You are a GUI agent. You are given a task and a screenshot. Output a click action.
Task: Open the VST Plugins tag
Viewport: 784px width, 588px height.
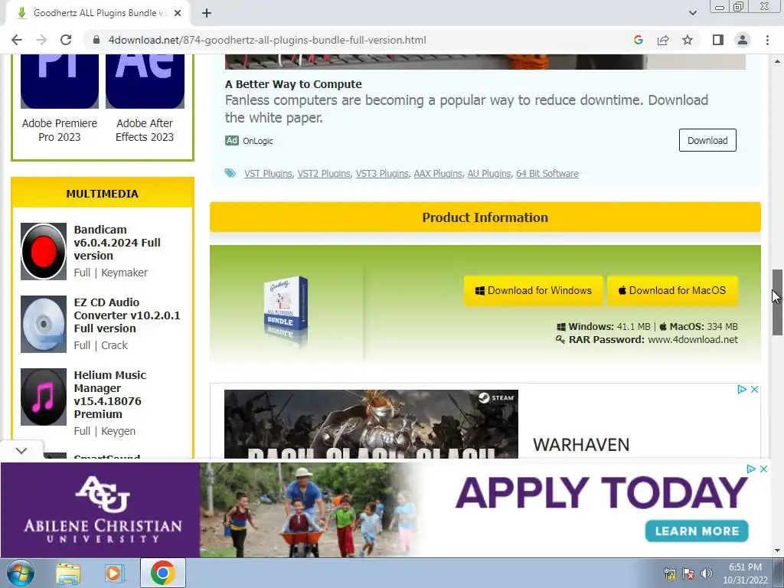coord(268,174)
